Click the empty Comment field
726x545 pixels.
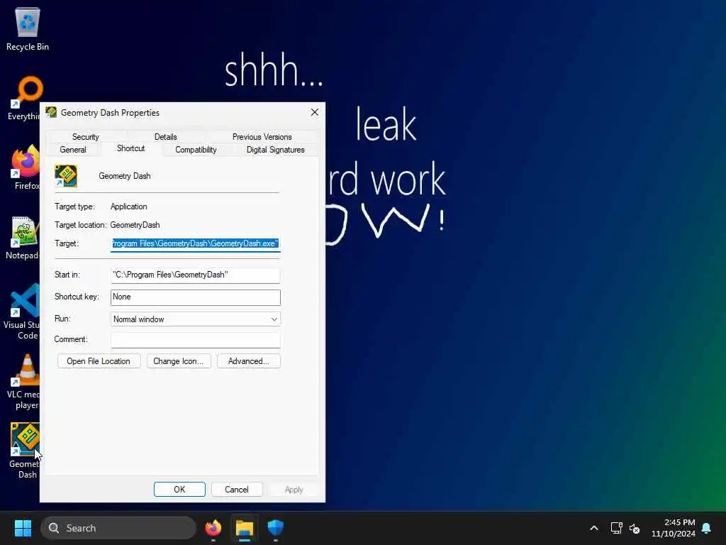196,340
